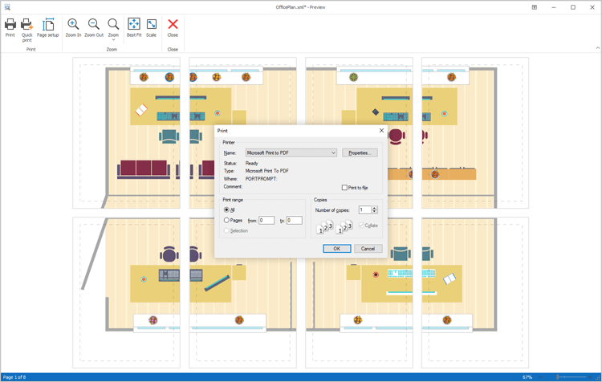
Task: Expand the Zoom dropdown in the ribbon
Action: pos(113,39)
